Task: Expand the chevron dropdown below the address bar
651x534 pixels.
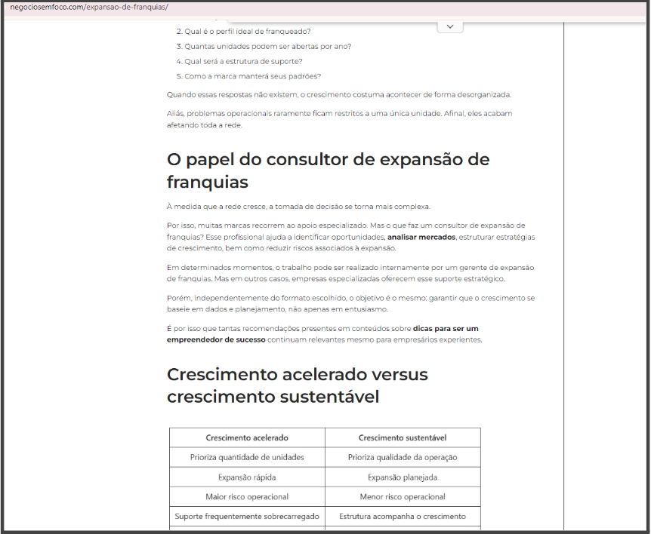Action: pos(450,27)
